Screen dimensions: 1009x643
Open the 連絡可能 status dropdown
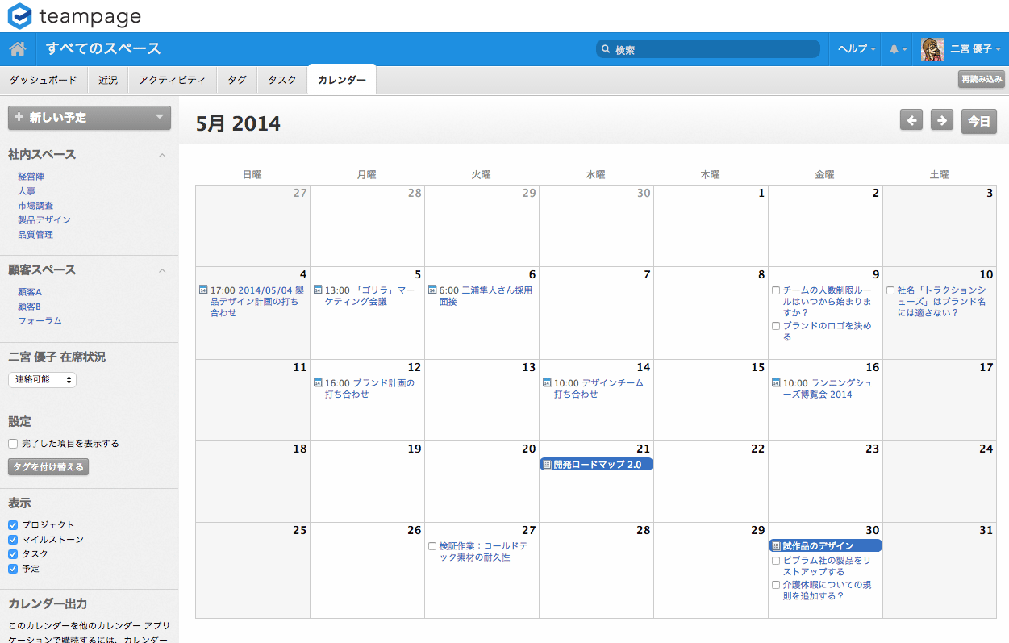tap(42, 380)
